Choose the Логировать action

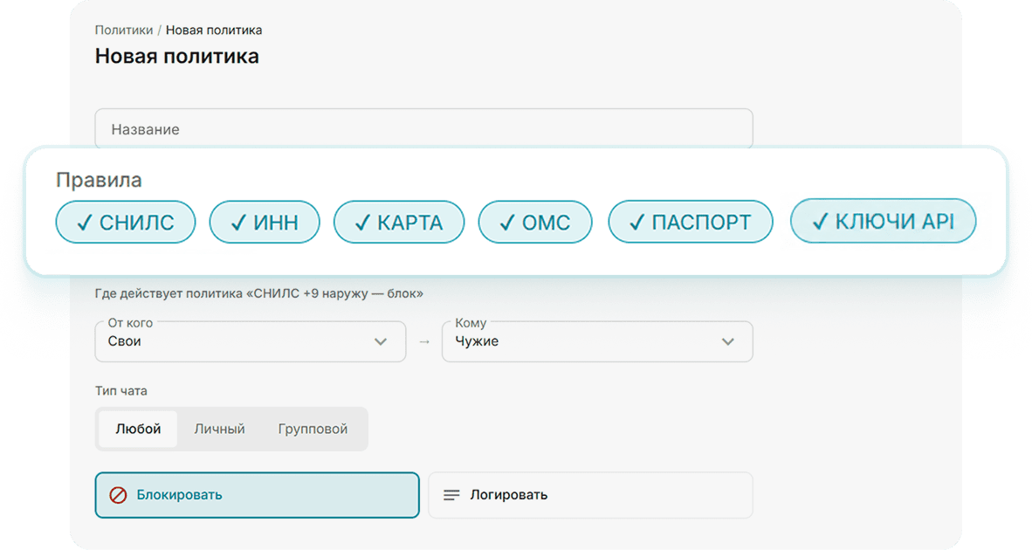(590, 495)
